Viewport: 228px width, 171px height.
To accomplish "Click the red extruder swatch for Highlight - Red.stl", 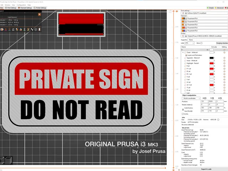I will click(212, 63).
